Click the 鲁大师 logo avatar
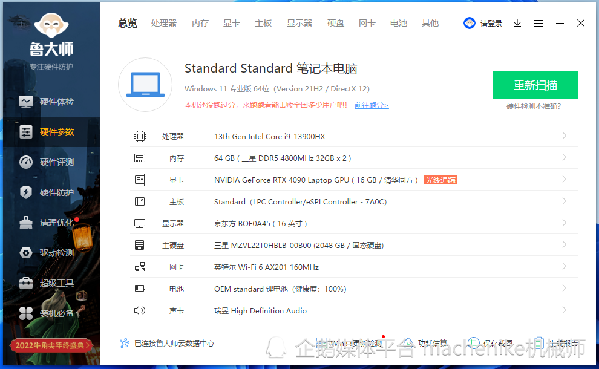Viewport: 599px width, 369px height. 51,25
